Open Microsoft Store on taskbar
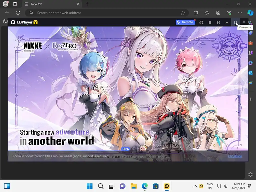Viewport: 256px width, 192px height. pos(155,186)
